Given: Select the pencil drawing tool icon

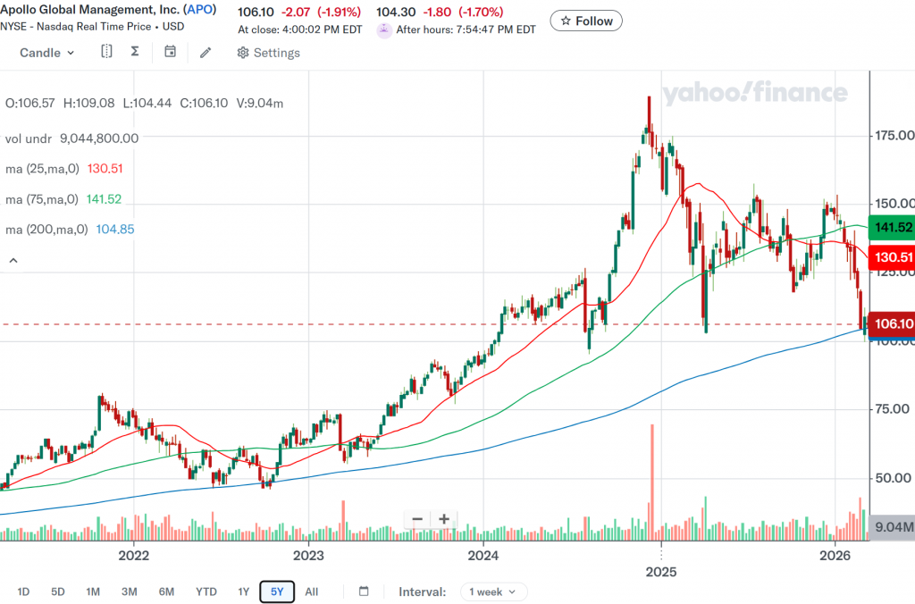Looking at the screenshot, I should point(206,53).
